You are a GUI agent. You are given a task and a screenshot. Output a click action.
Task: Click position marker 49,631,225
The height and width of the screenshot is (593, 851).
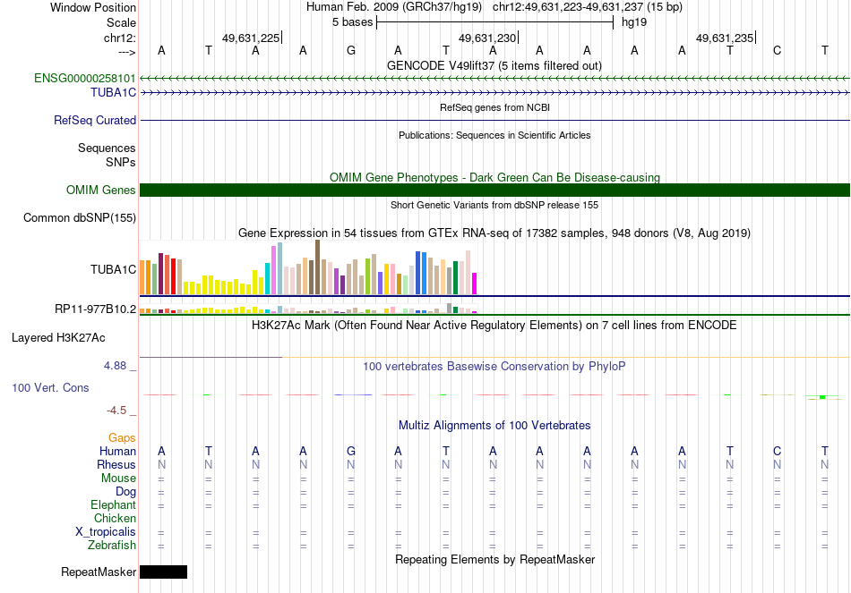(252, 38)
